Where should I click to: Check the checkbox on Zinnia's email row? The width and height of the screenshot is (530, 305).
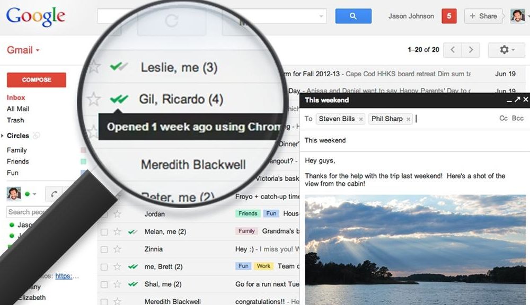[104, 249]
